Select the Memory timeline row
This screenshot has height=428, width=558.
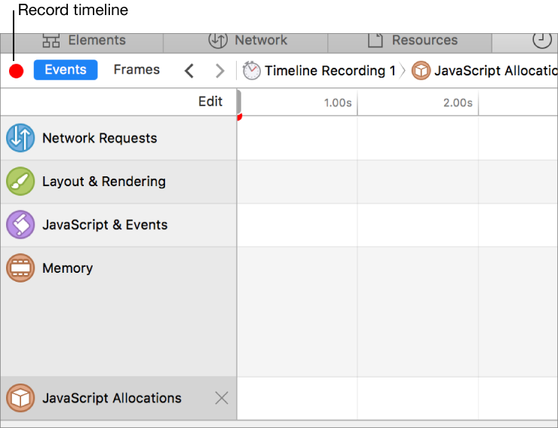click(x=118, y=311)
